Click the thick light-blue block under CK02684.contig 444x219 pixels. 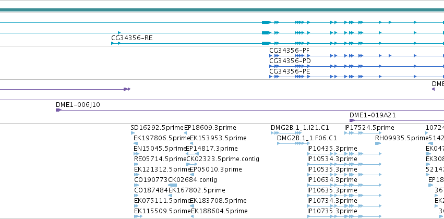[173, 185]
